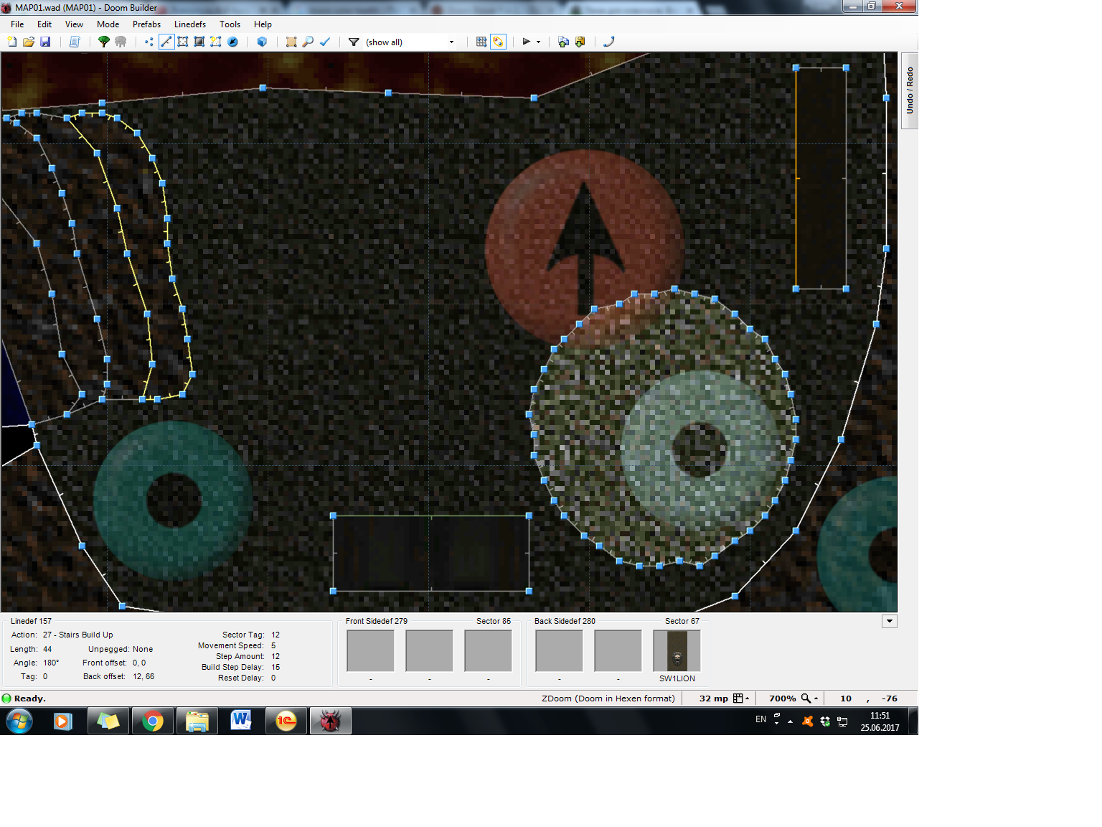Open the Prefabs menu
The width and height of the screenshot is (1102, 827).
click(146, 24)
